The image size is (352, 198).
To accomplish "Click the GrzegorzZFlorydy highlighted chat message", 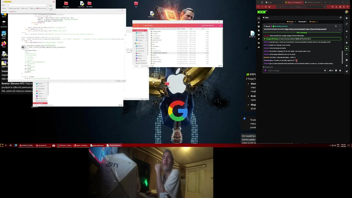I will pyautogui.click(x=302, y=39).
